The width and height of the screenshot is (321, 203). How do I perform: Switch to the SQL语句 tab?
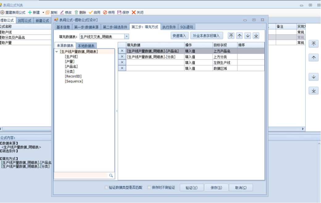pos(187,27)
